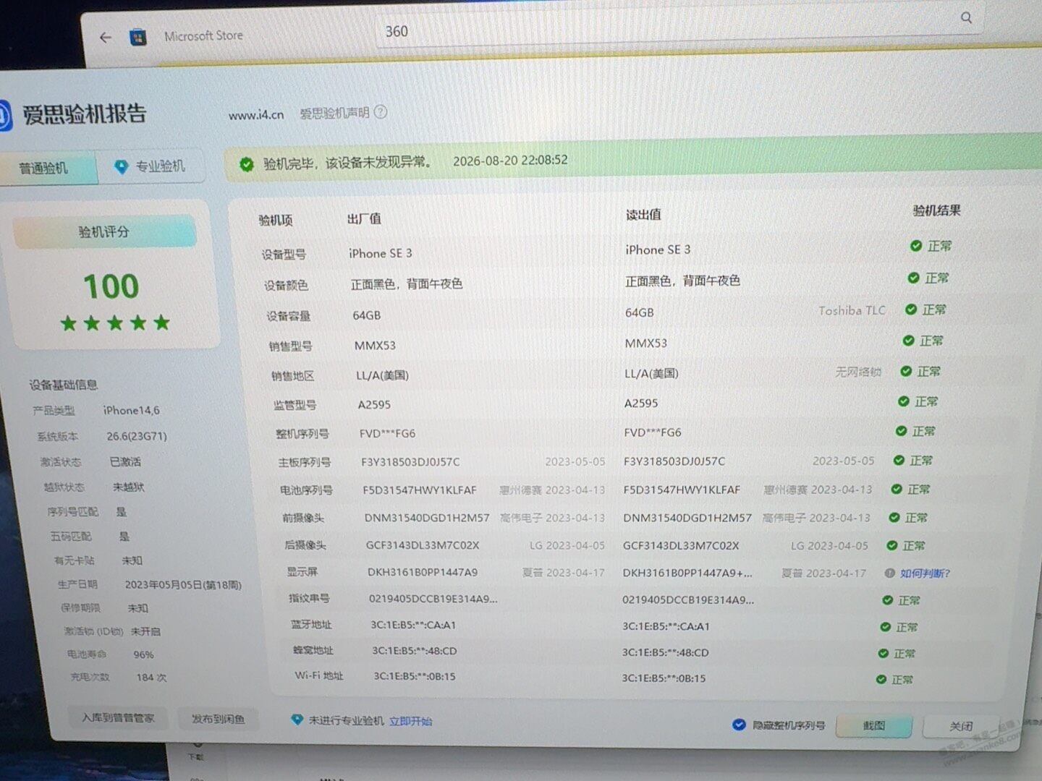This screenshot has height=781, width=1042.
Task: Select factory value MMX53 in 销售型号 row
Action: (x=375, y=346)
